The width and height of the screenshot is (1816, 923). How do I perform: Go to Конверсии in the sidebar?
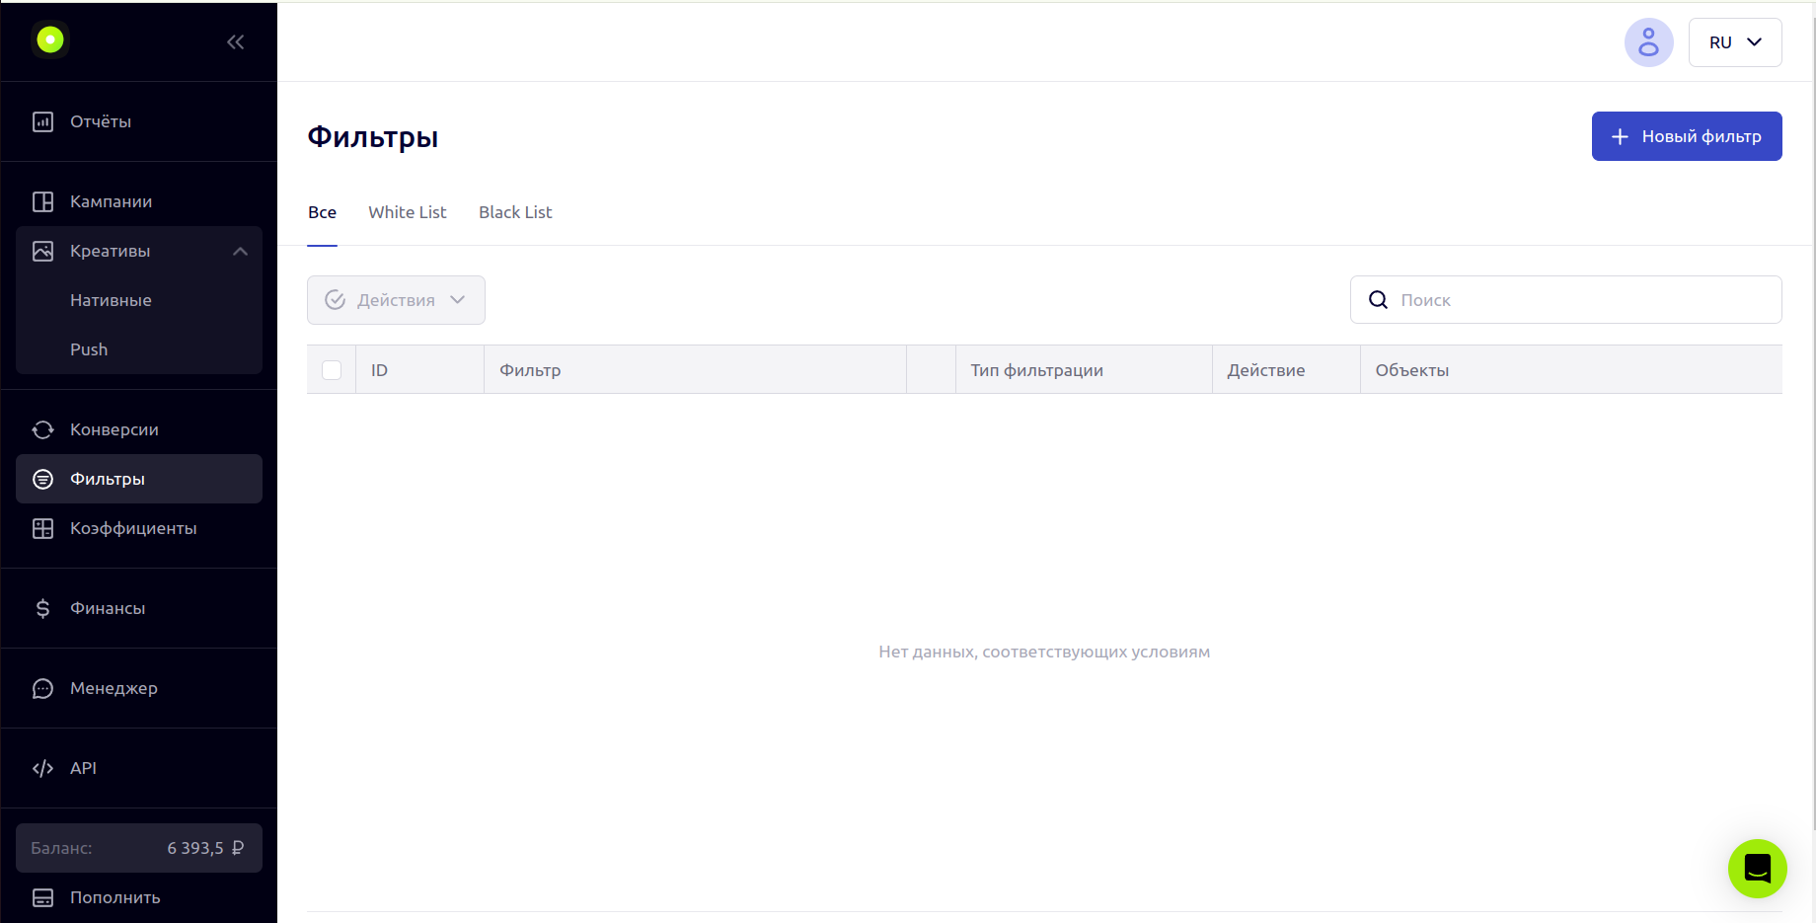click(139, 429)
